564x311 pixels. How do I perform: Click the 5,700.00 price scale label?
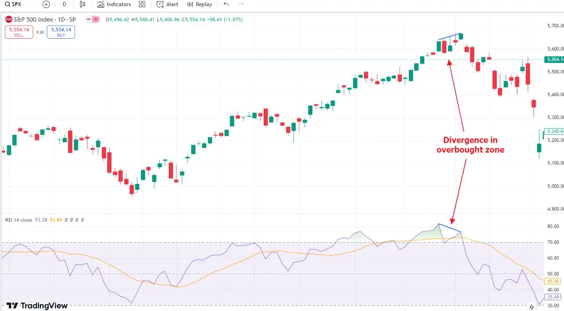[x=555, y=26]
